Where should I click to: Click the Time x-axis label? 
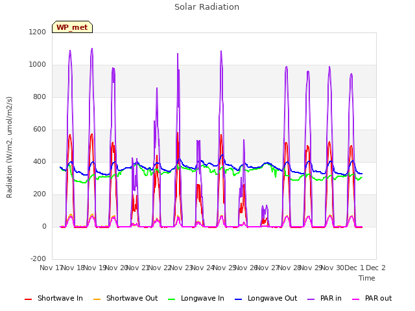click(x=366, y=278)
